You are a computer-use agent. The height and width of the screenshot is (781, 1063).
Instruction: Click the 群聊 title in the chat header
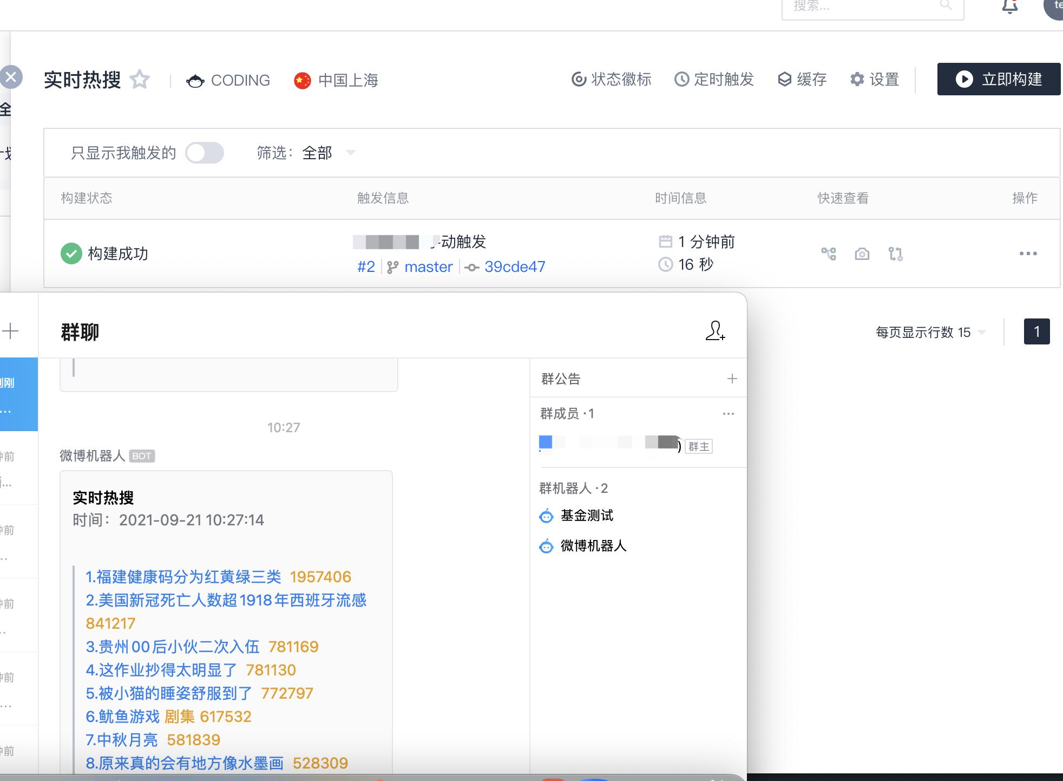pyautogui.click(x=80, y=331)
